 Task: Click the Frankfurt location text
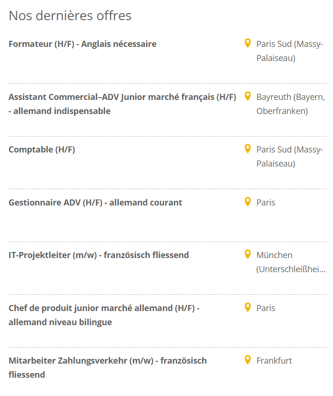(x=274, y=361)
